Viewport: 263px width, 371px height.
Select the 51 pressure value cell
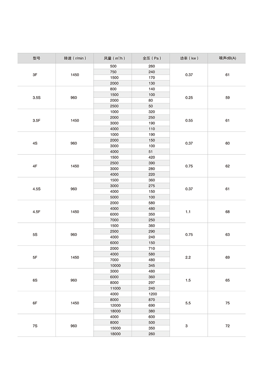[151, 152]
